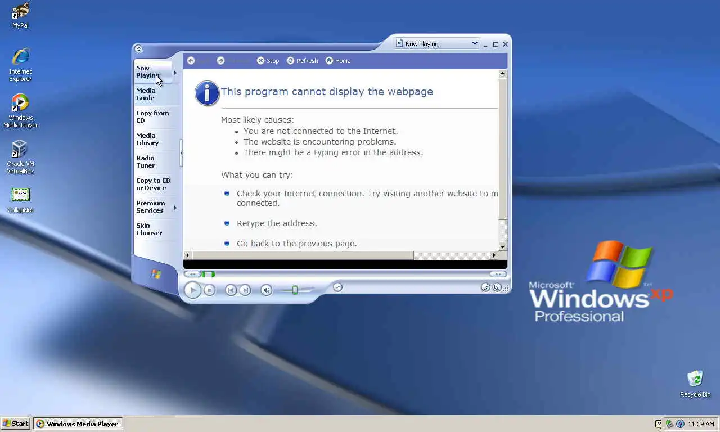Toggle the menu bar with round chevron
This screenshot has height=432, width=720.
point(139,49)
